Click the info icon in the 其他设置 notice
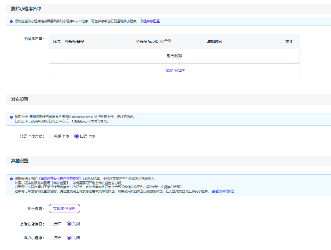The width and height of the screenshot is (331, 250). click(x=11, y=179)
